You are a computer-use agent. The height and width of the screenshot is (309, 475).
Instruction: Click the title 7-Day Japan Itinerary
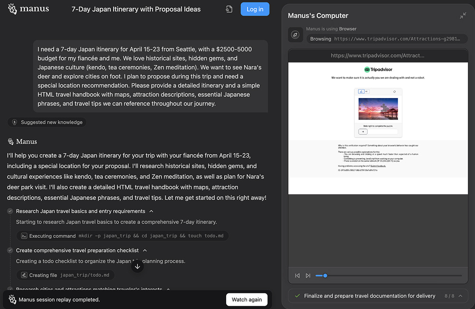136,9
